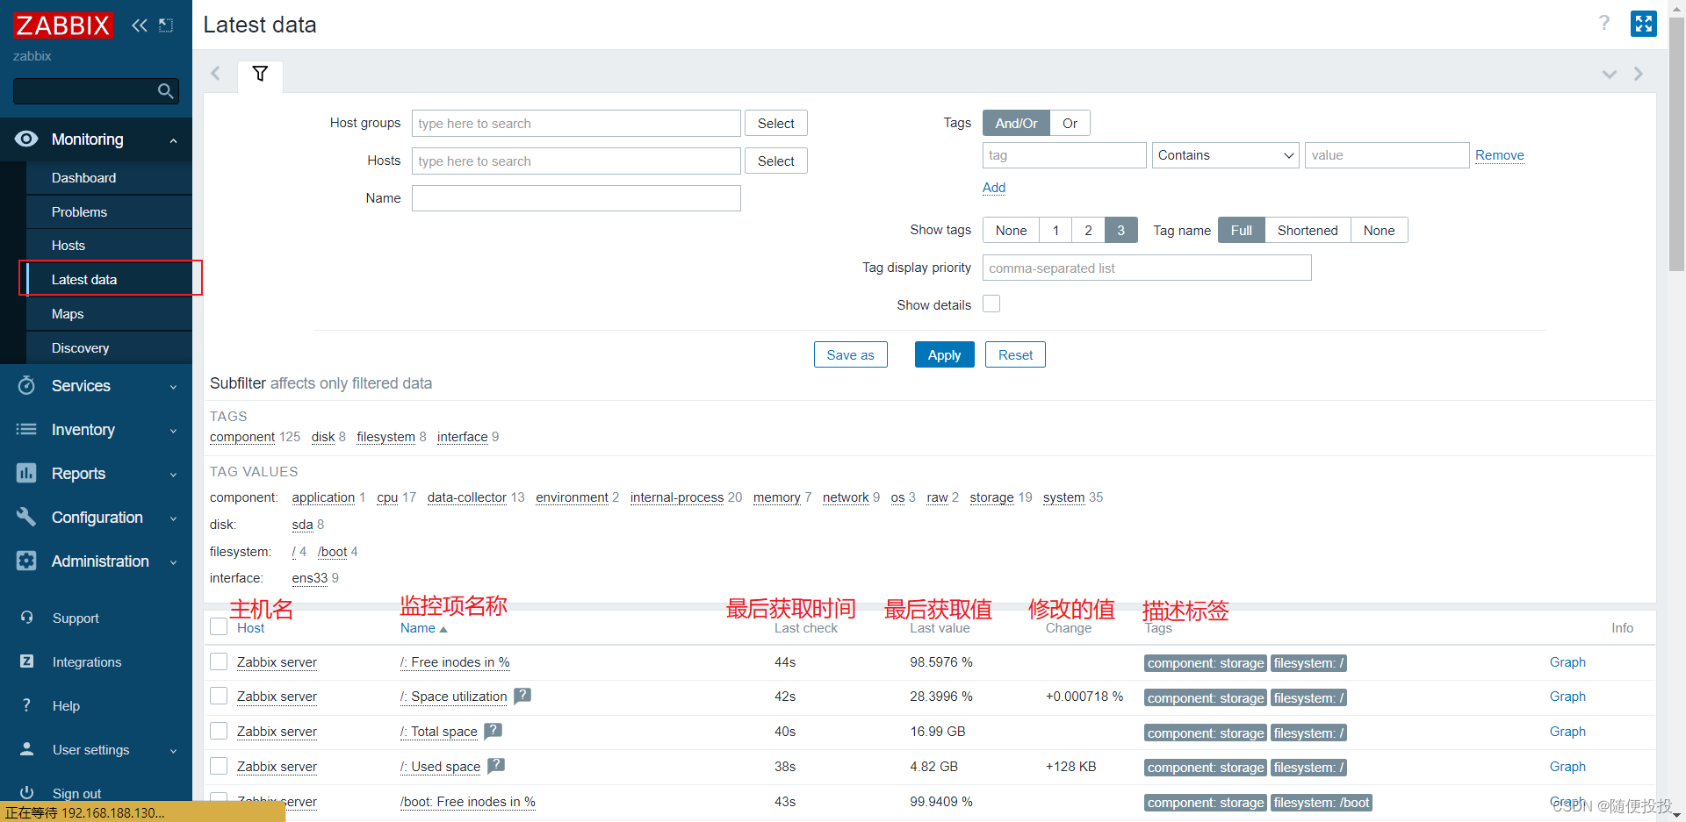Set Tag name display to Shortened
The width and height of the screenshot is (1686, 822).
pos(1308,230)
